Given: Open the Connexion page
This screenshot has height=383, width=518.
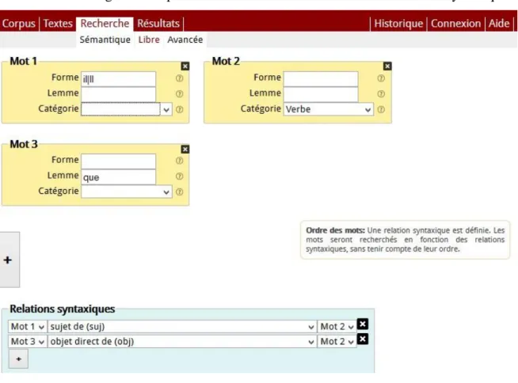Looking at the screenshot, I should (455, 24).
